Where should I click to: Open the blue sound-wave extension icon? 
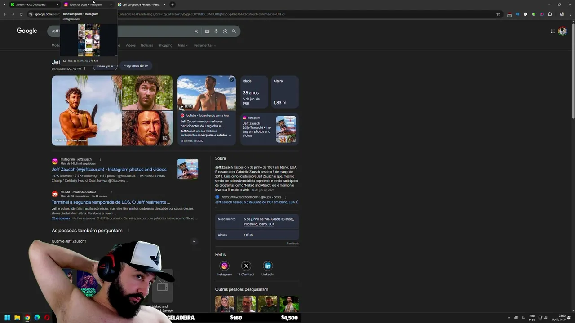[517, 14]
